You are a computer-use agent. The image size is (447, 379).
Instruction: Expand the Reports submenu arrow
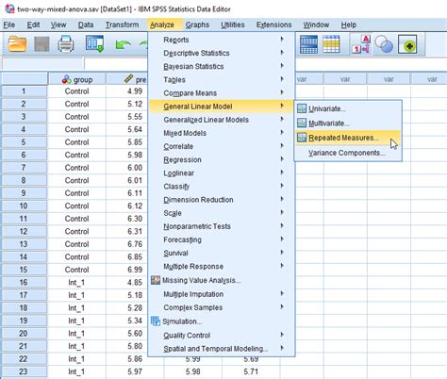tap(282, 39)
